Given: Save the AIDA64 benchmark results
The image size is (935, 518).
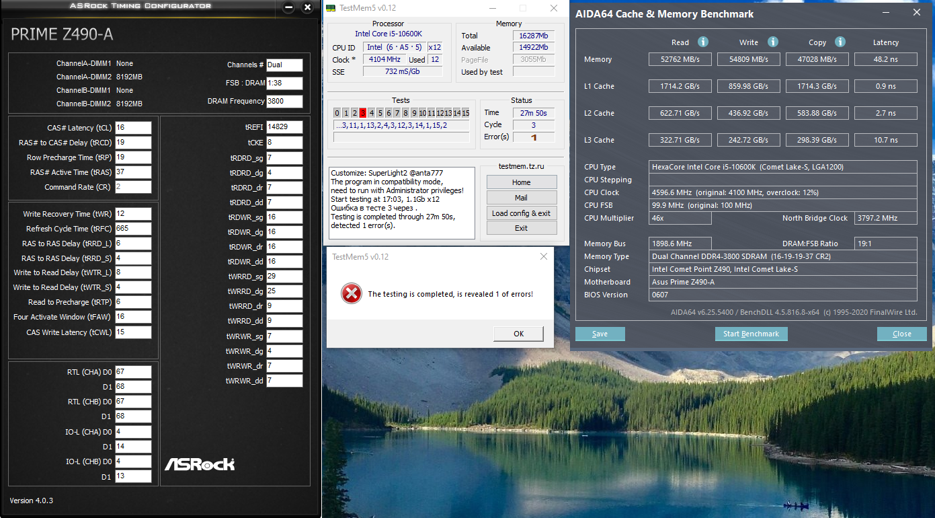Looking at the screenshot, I should coord(600,334).
